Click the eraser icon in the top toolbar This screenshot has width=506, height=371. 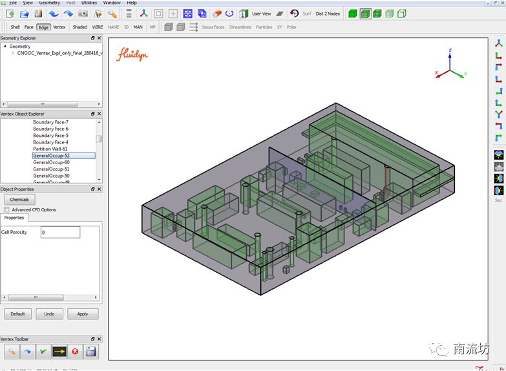tap(217, 14)
